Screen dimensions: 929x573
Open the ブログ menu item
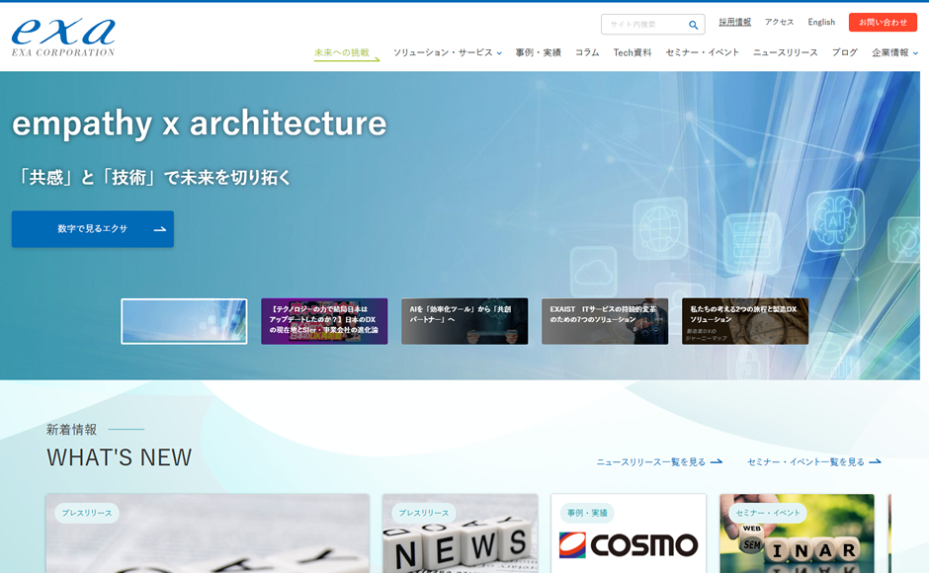click(844, 52)
